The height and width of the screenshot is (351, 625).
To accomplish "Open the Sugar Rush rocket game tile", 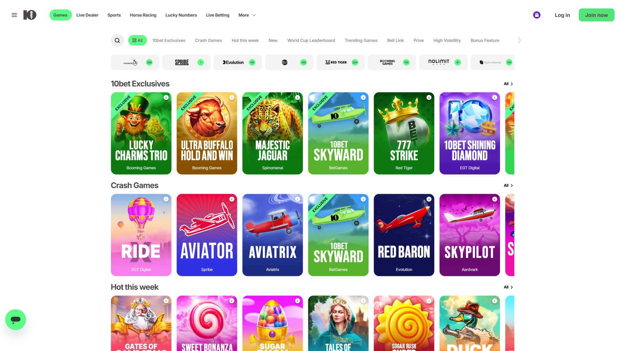I will coord(272,323).
